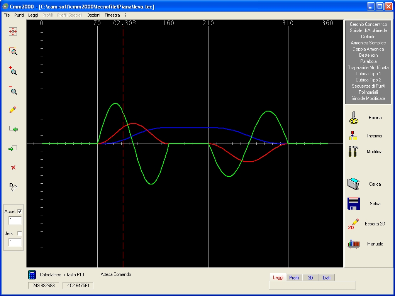Select Cubica Tipo 2 law
The width and height of the screenshot is (395, 296).
click(x=368, y=80)
